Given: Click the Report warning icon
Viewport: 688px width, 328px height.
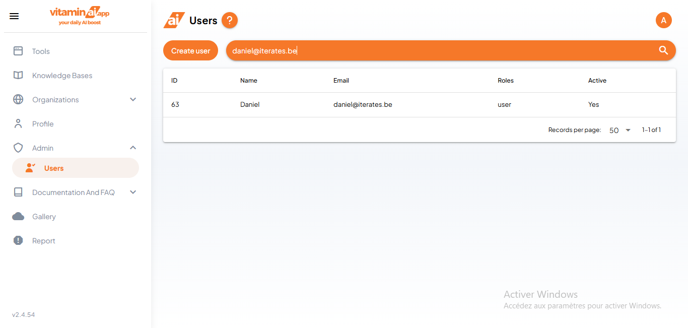Looking at the screenshot, I should click(18, 240).
